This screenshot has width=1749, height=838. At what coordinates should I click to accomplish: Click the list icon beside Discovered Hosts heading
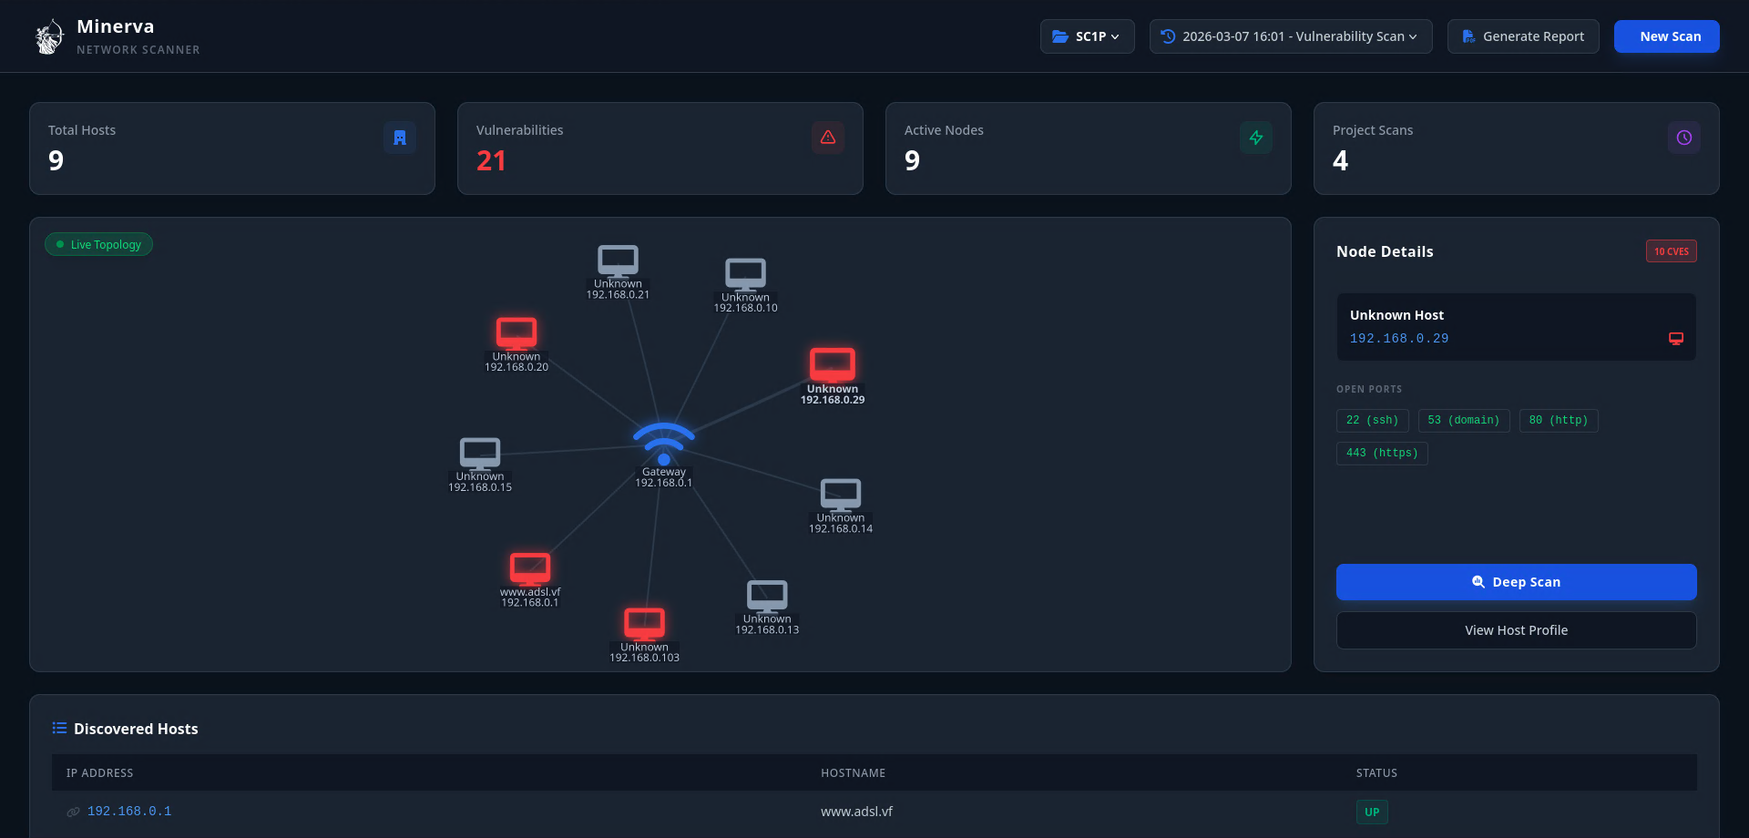tap(58, 728)
